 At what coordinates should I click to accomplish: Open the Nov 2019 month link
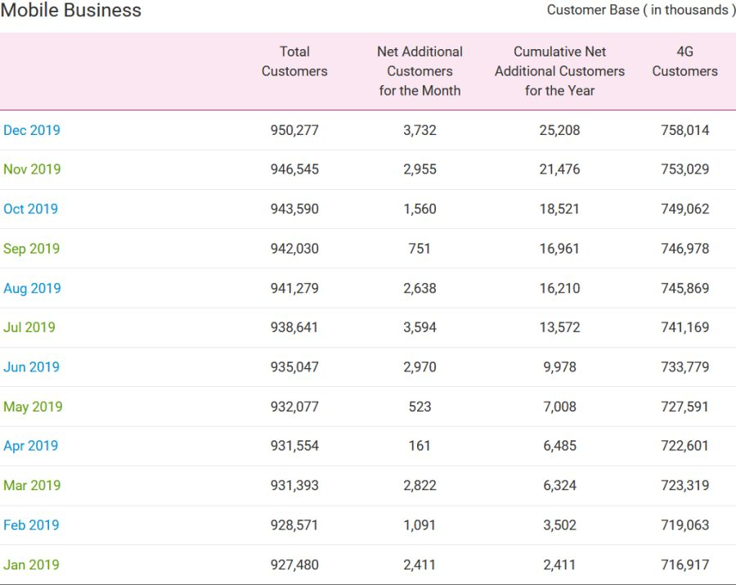pos(32,169)
